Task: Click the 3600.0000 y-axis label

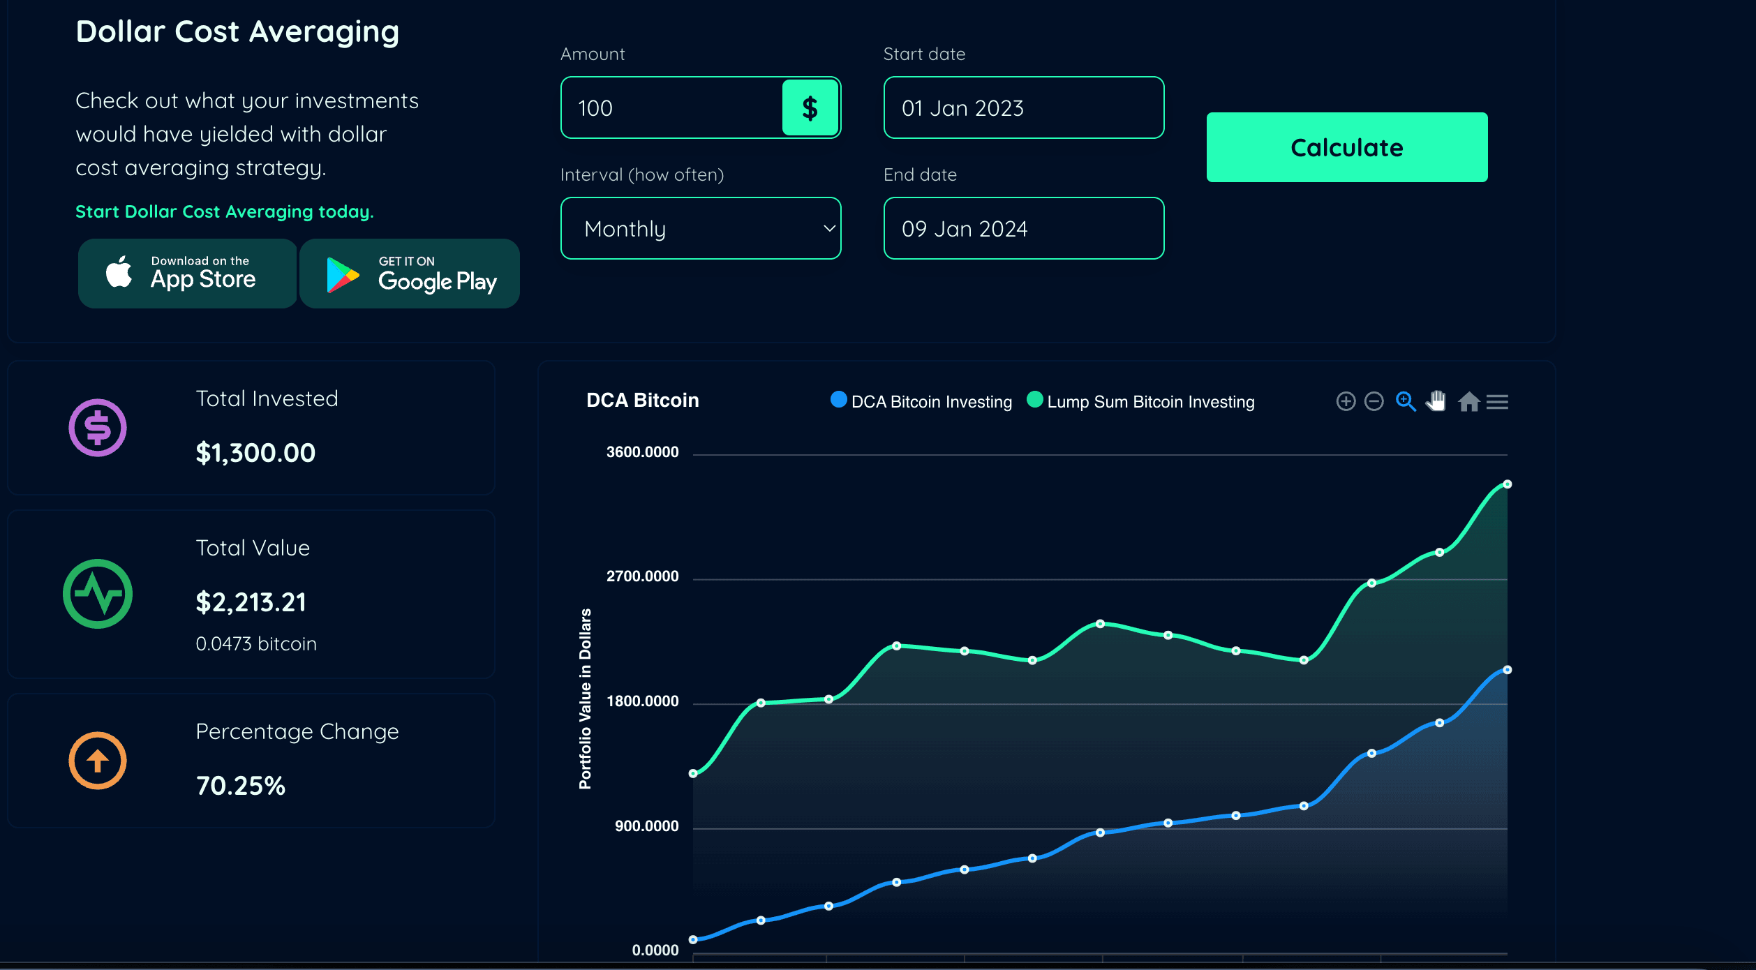Action: 642,452
